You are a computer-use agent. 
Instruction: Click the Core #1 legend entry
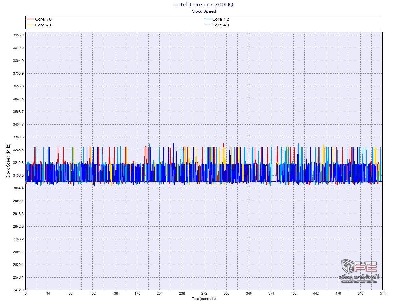40,25
